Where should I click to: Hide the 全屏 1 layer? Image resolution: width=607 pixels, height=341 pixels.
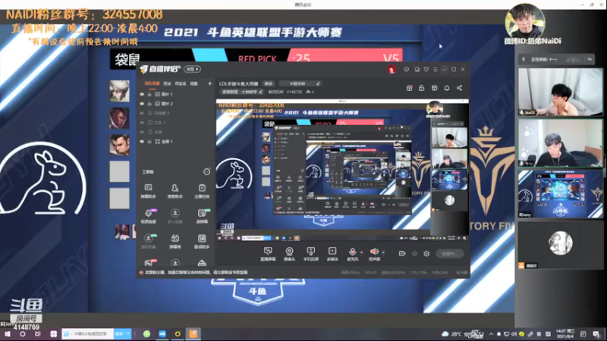(x=142, y=142)
